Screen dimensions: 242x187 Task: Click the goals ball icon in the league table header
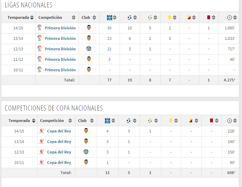tap(129, 18)
